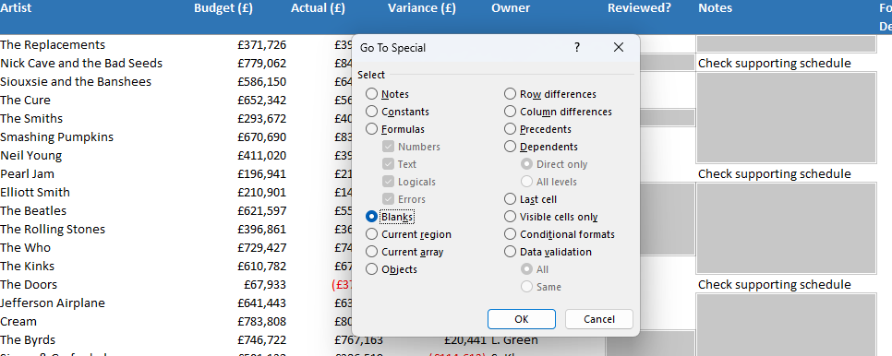
Task: Click the Artist column header
Action: click(16, 8)
